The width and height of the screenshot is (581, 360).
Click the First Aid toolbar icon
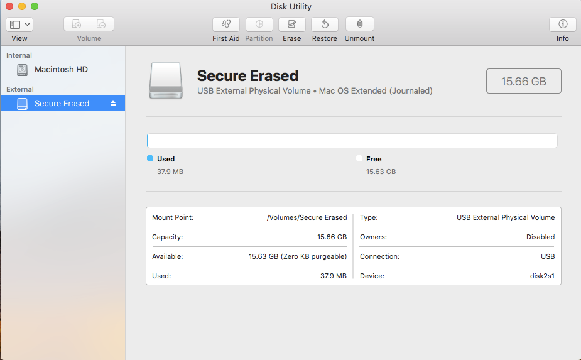pyautogui.click(x=225, y=25)
